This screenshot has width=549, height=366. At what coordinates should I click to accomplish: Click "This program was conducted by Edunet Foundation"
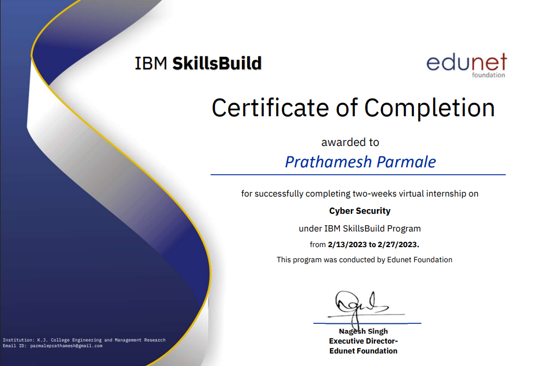click(x=364, y=260)
